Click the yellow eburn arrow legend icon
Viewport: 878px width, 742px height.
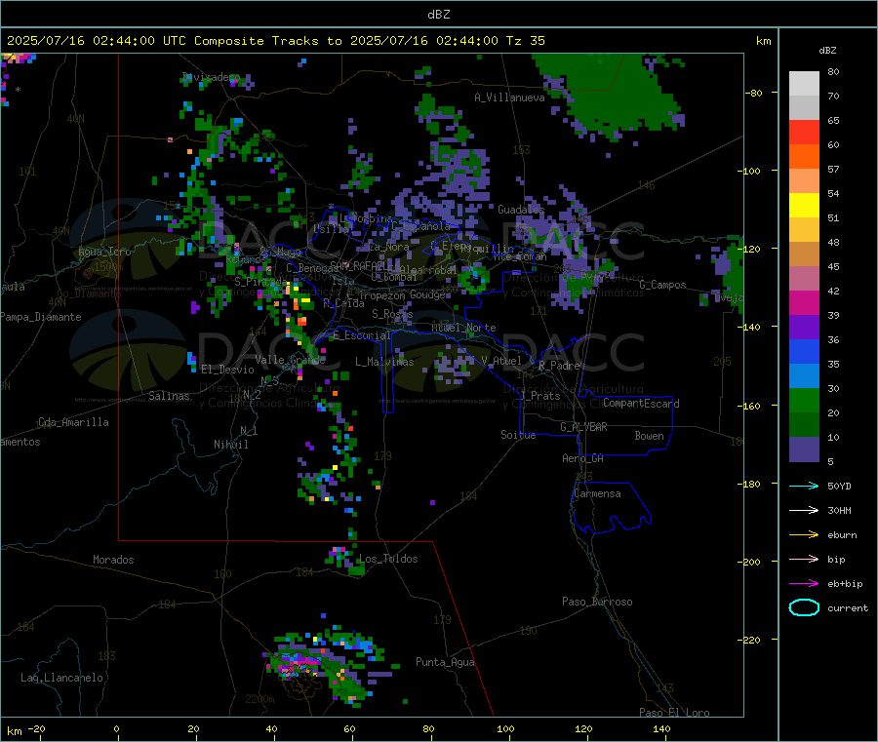804,534
